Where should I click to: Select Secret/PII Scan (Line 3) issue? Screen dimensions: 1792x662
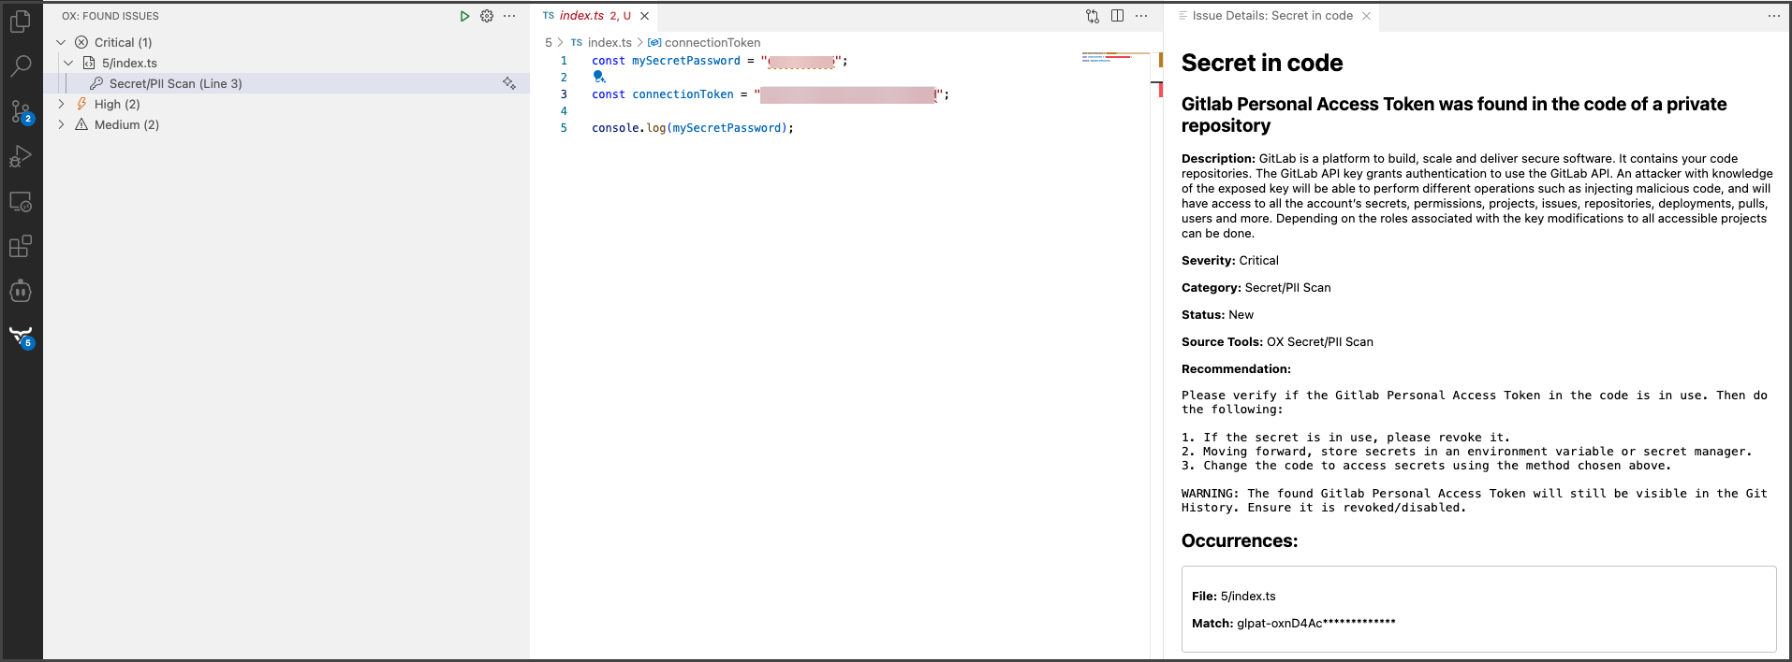(176, 83)
